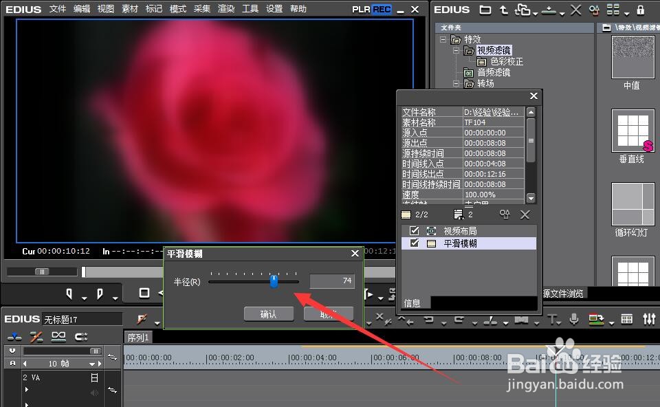Screen dimensions: 660x407
Task: Click the Set In point icon under the player
Action: pyautogui.click(x=69, y=294)
